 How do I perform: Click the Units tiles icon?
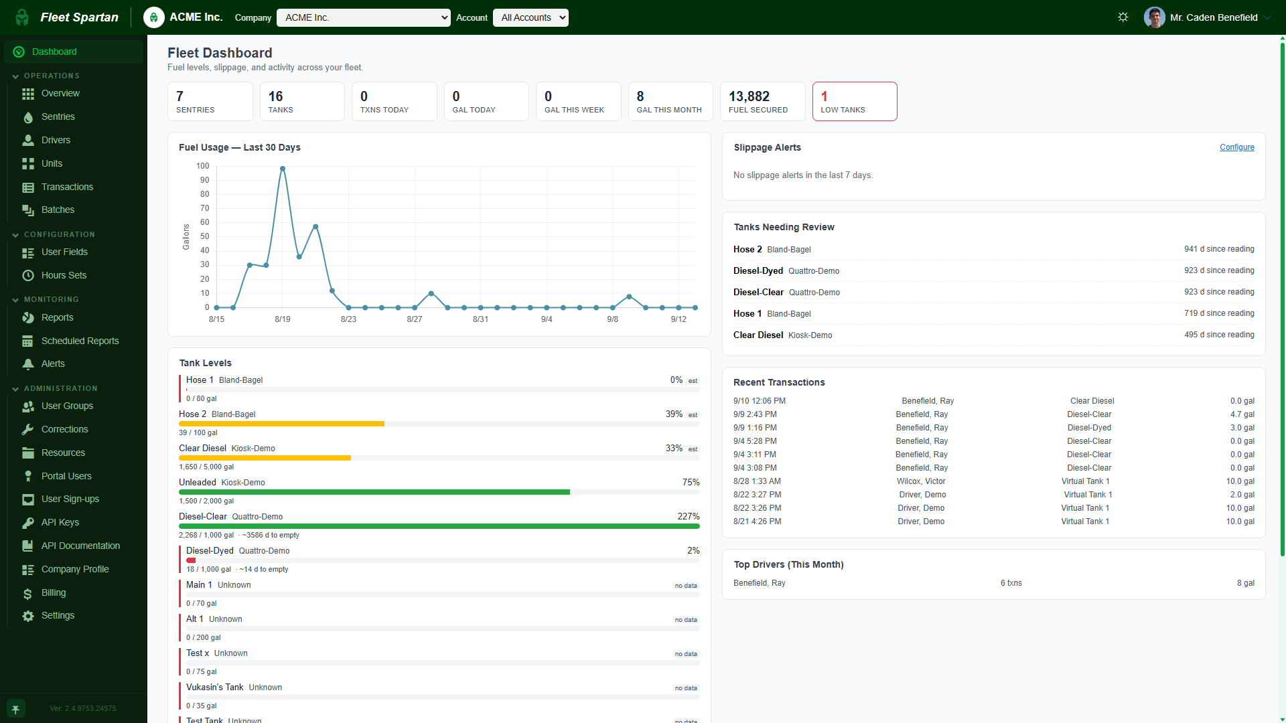click(28, 164)
